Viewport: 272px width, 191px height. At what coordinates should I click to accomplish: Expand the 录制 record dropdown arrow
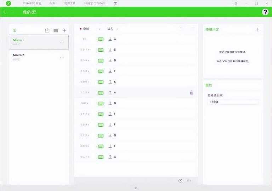click(x=100, y=29)
